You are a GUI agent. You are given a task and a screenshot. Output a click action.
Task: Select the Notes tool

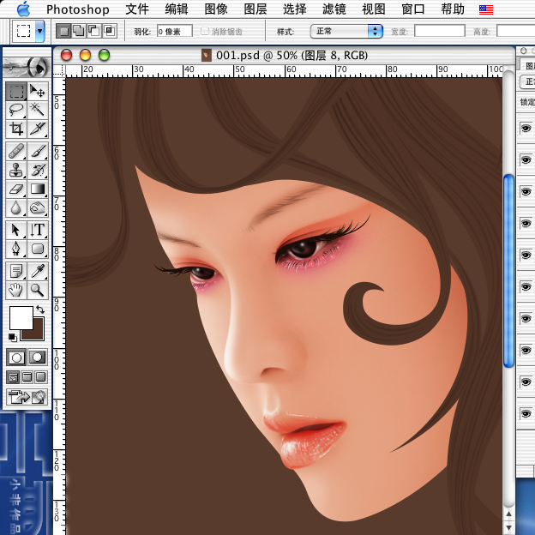click(x=16, y=271)
